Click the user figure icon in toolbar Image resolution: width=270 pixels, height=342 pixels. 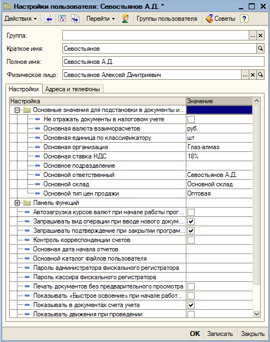pyautogui.click(x=125, y=19)
